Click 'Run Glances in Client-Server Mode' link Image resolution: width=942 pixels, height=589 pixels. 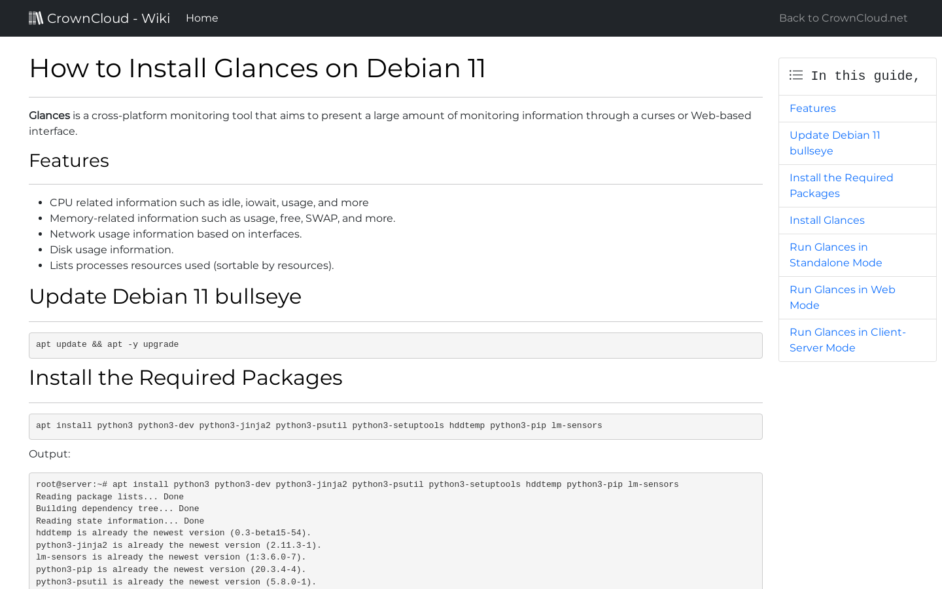click(848, 340)
